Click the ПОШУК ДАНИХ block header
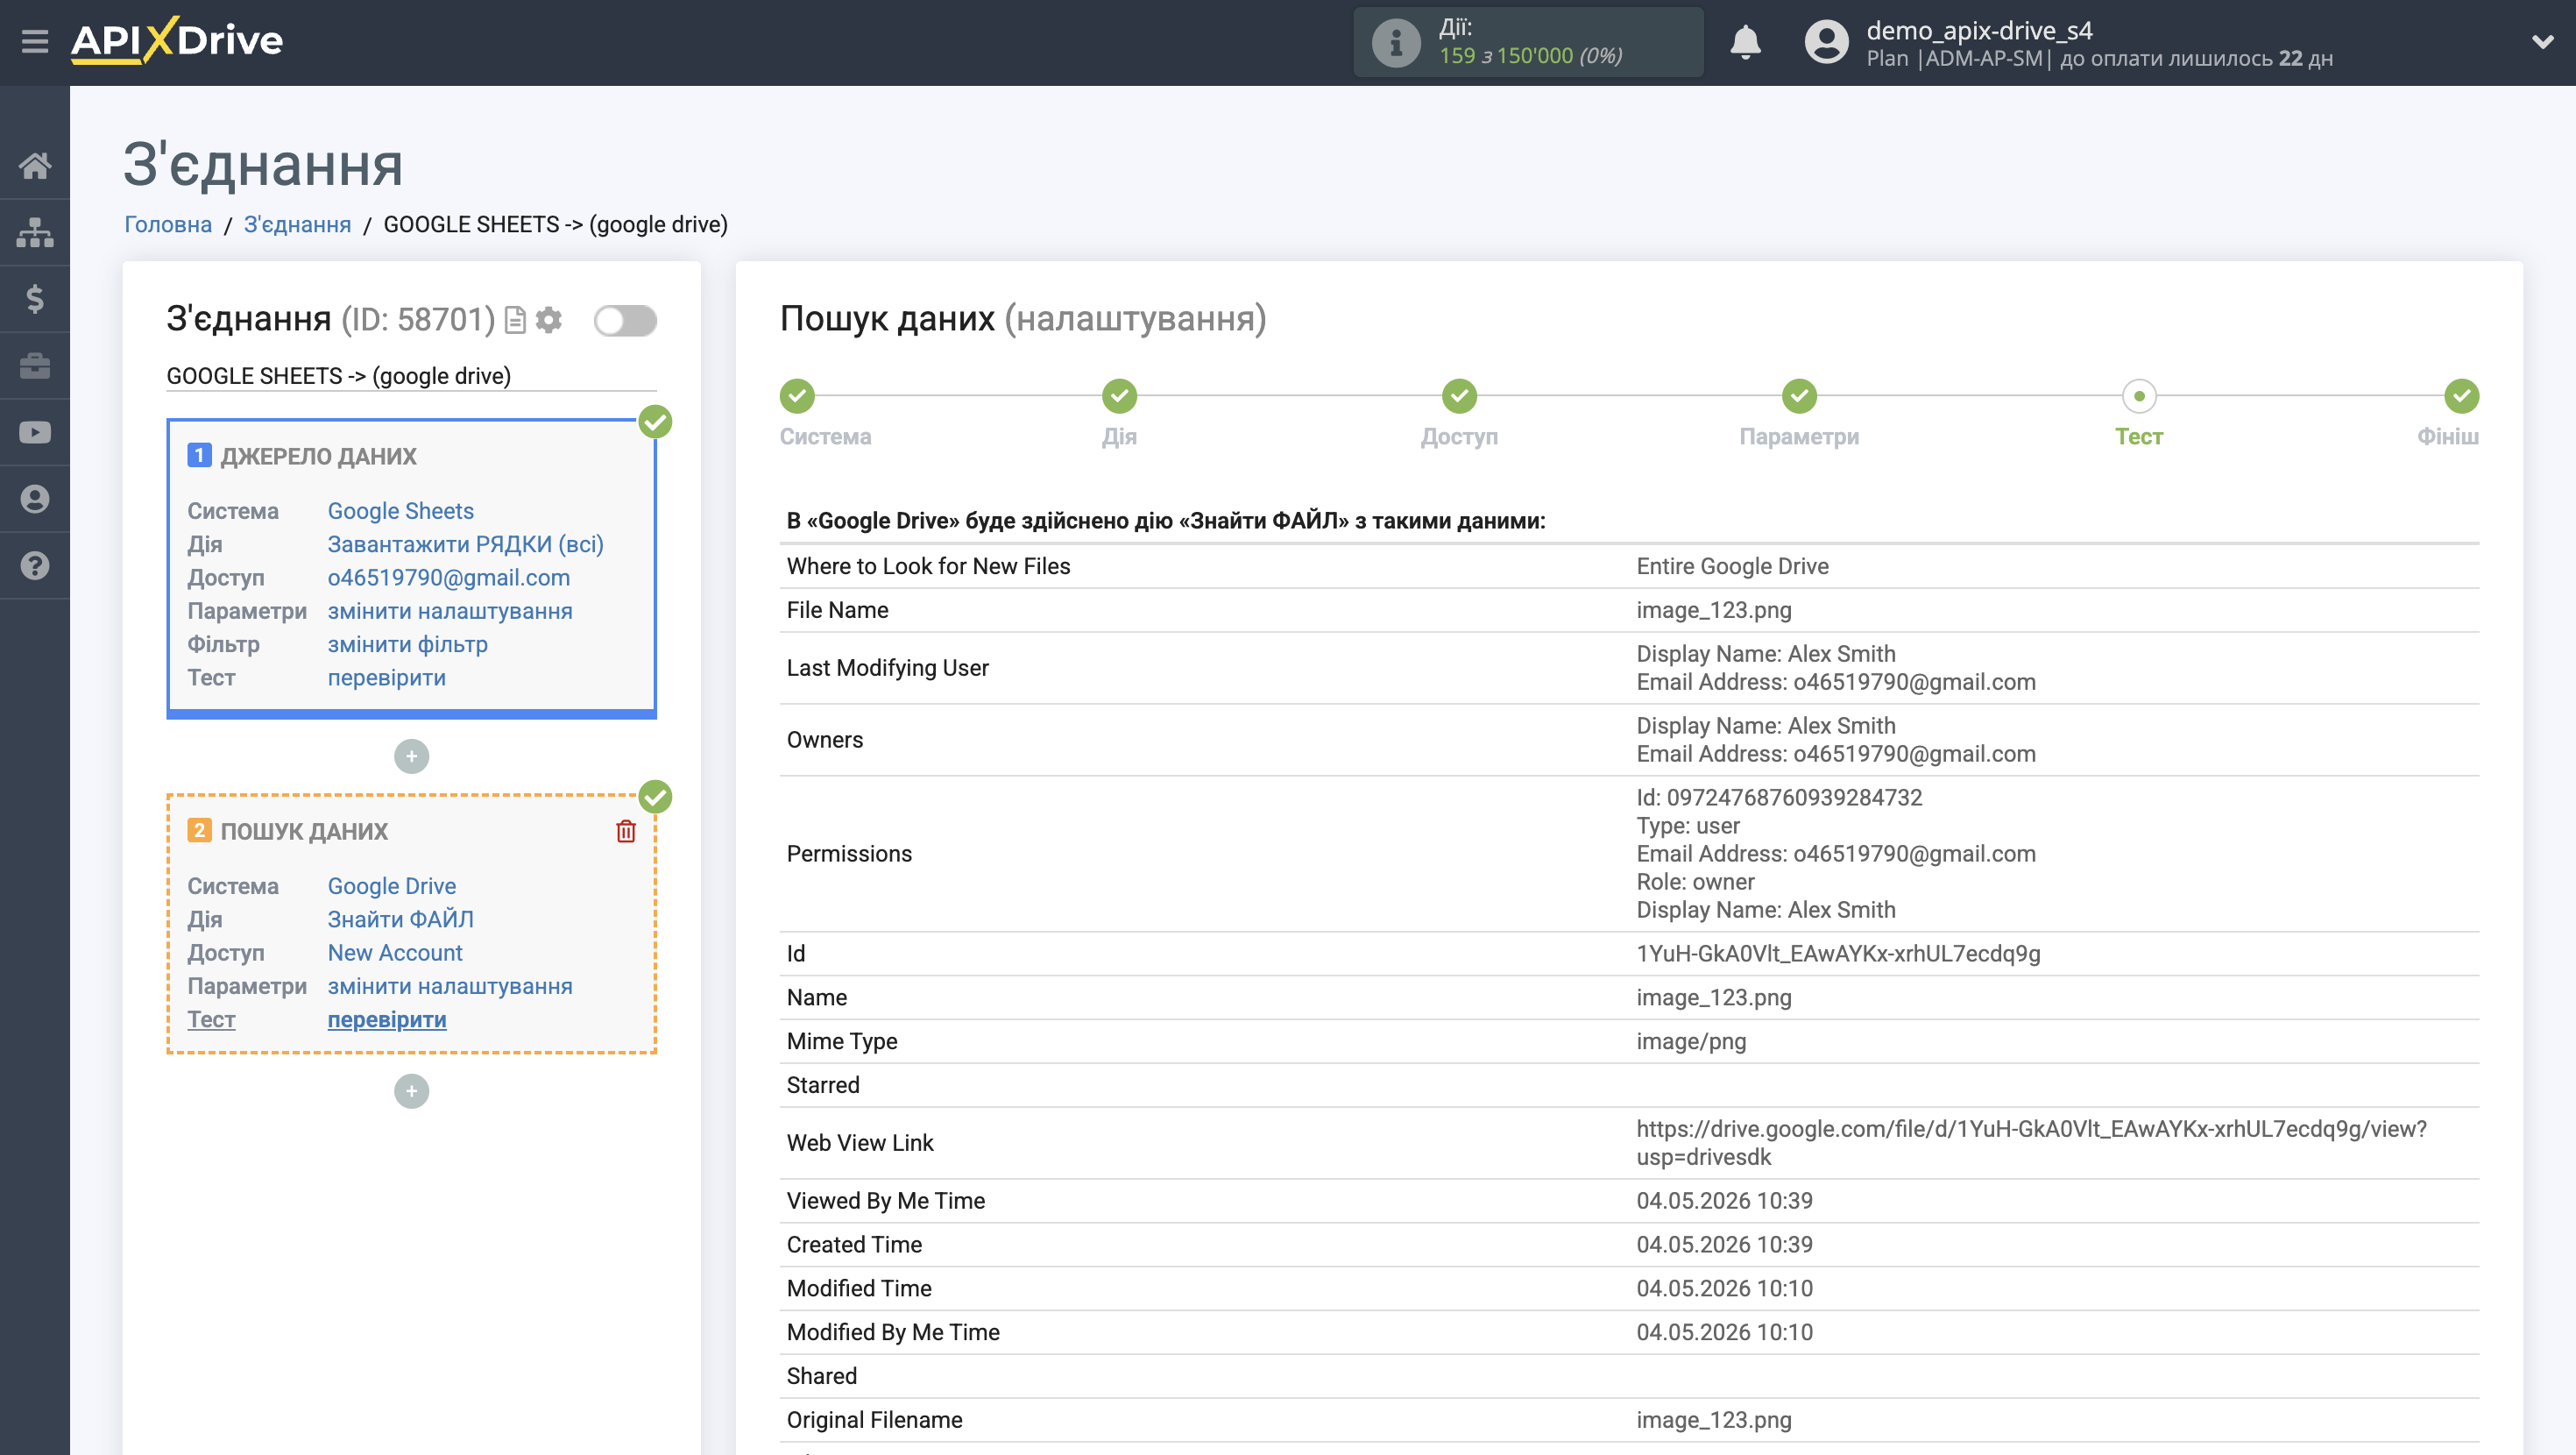This screenshot has width=2576, height=1455. tap(304, 831)
